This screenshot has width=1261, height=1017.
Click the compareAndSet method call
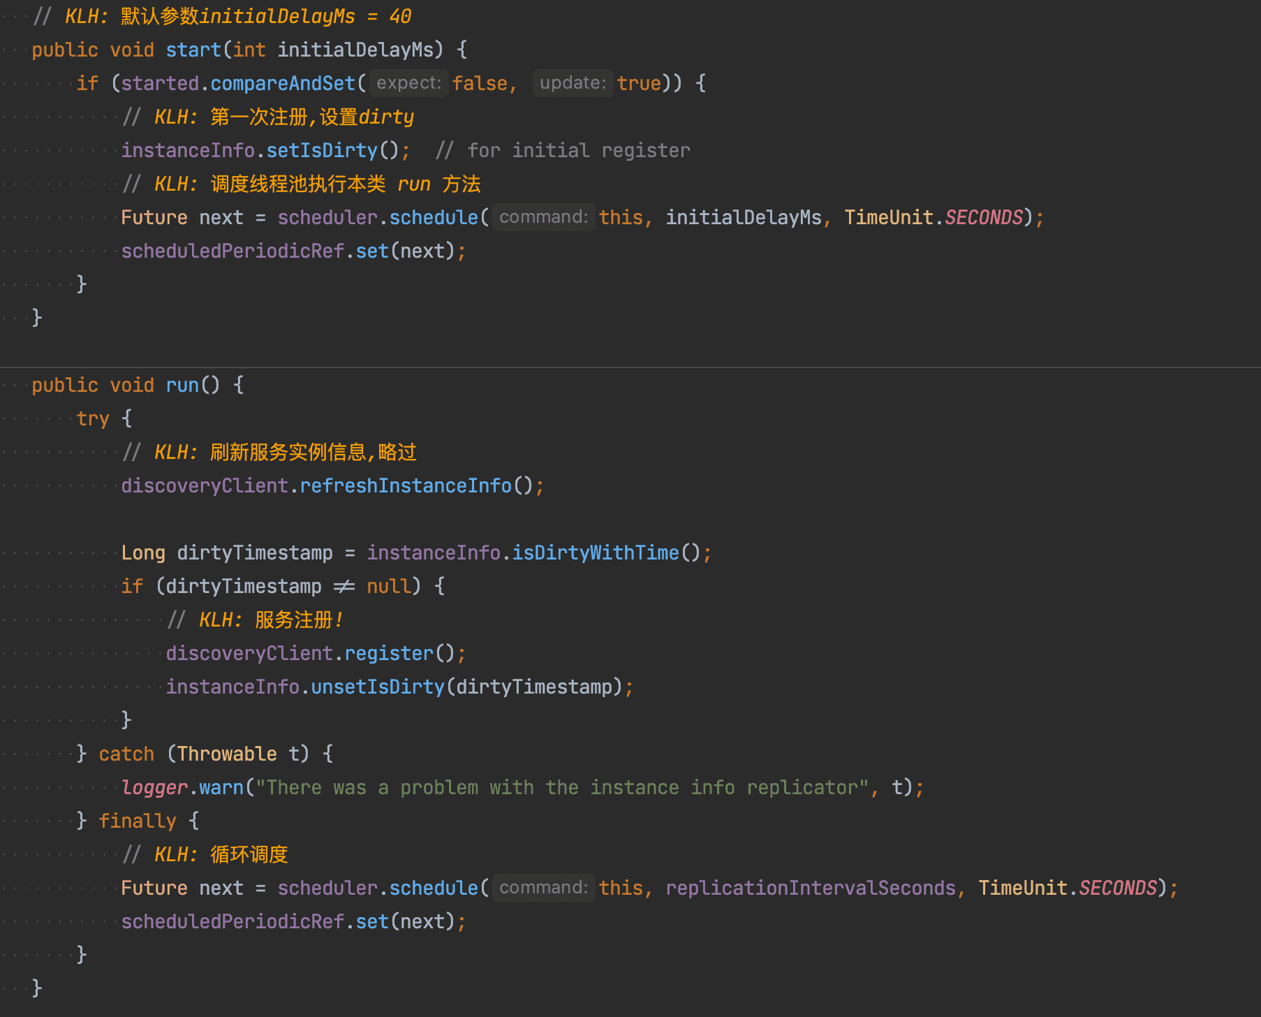(283, 83)
